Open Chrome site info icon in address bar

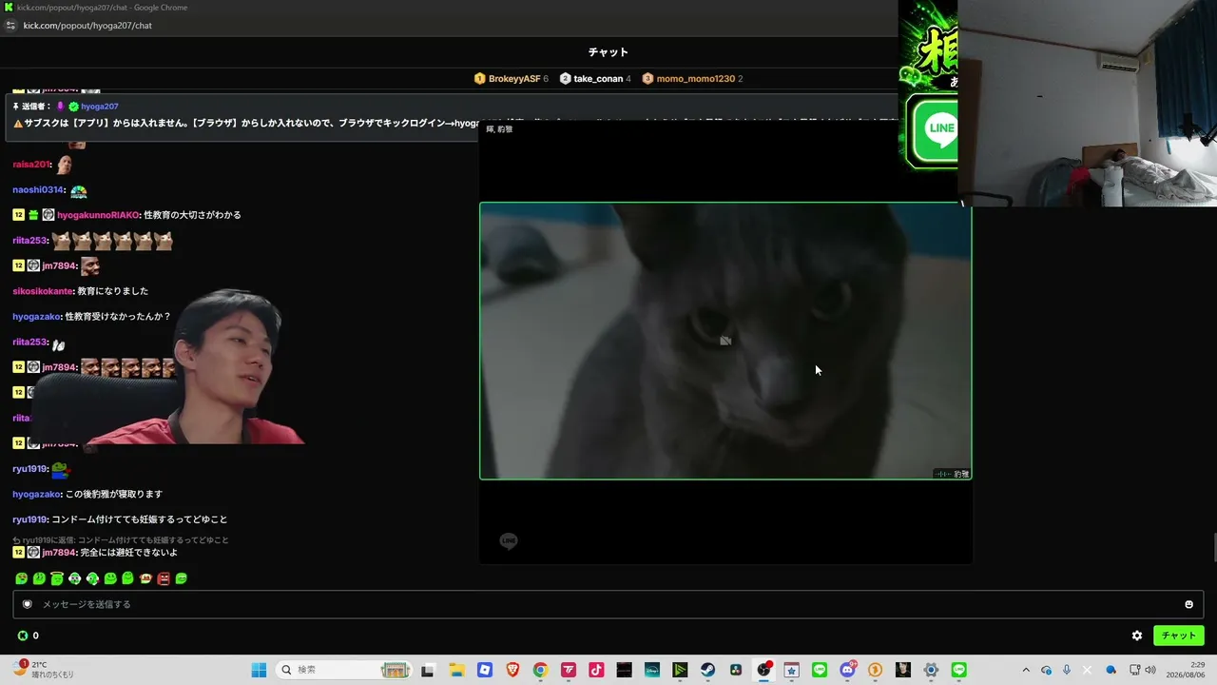tap(10, 26)
